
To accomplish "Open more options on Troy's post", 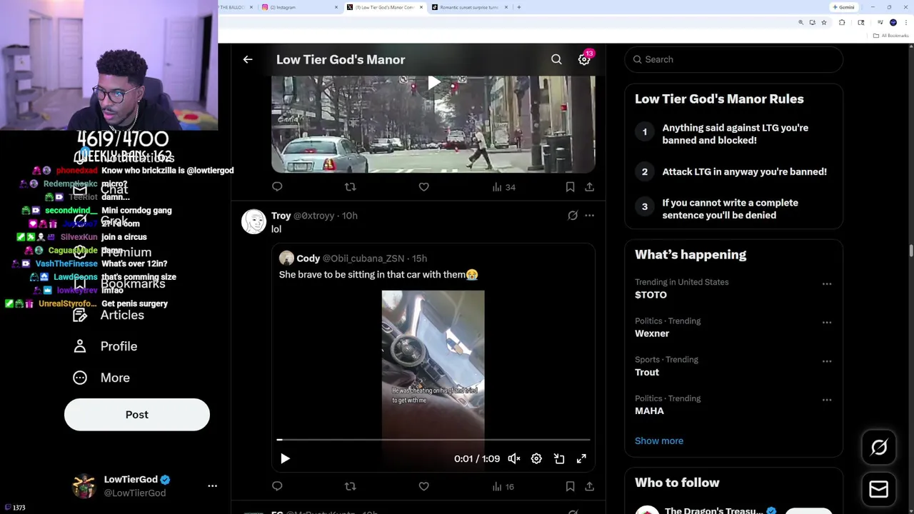I will (x=589, y=216).
